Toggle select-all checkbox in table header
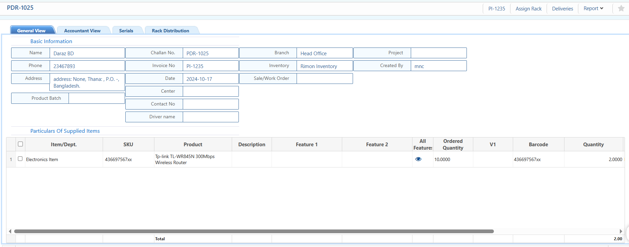Image resolution: width=629 pixels, height=247 pixels. (20, 144)
